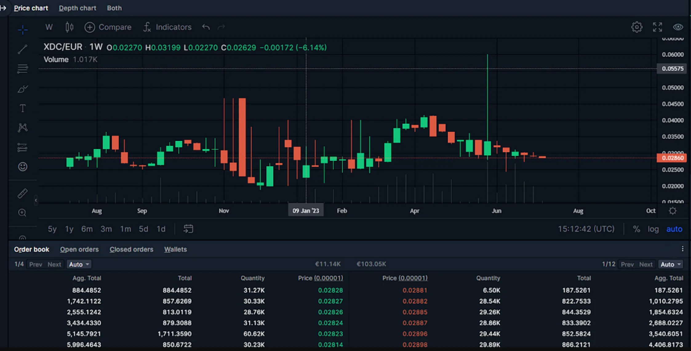Open the order book three-dot menu

coord(682,249)
